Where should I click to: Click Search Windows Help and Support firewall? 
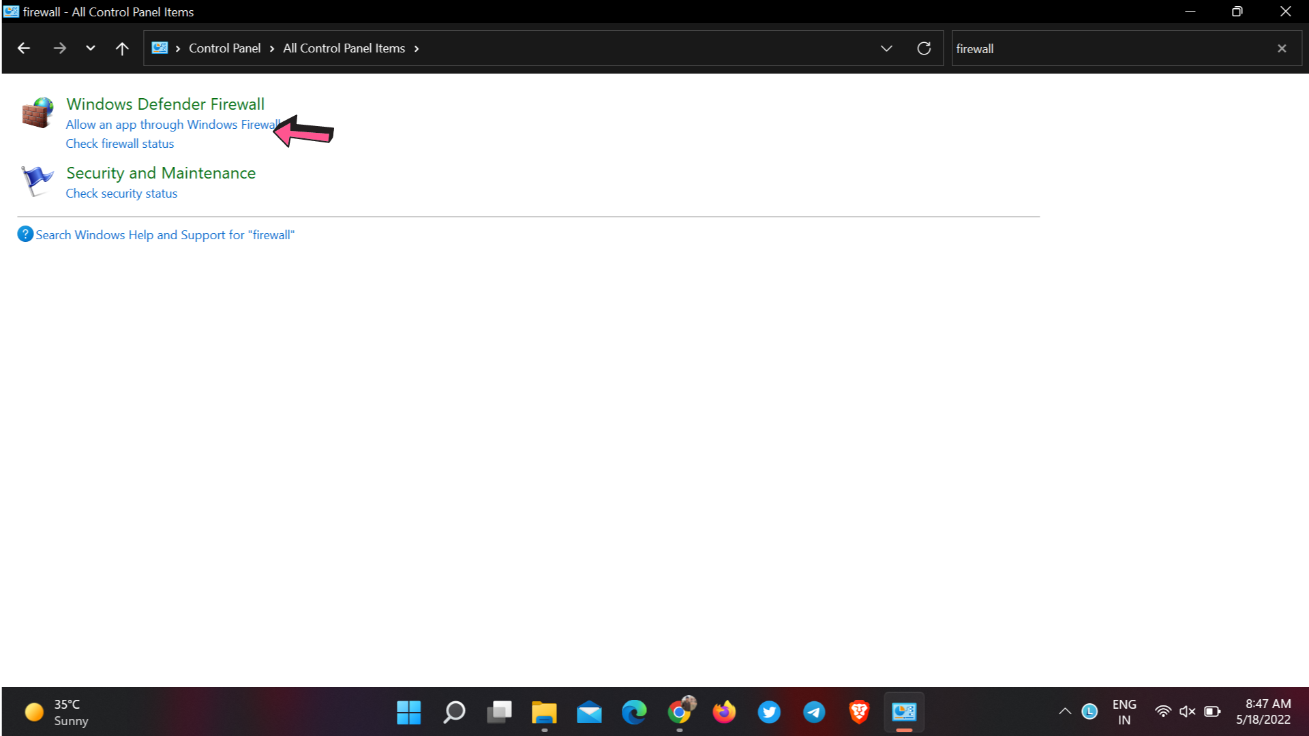(164, 234)
